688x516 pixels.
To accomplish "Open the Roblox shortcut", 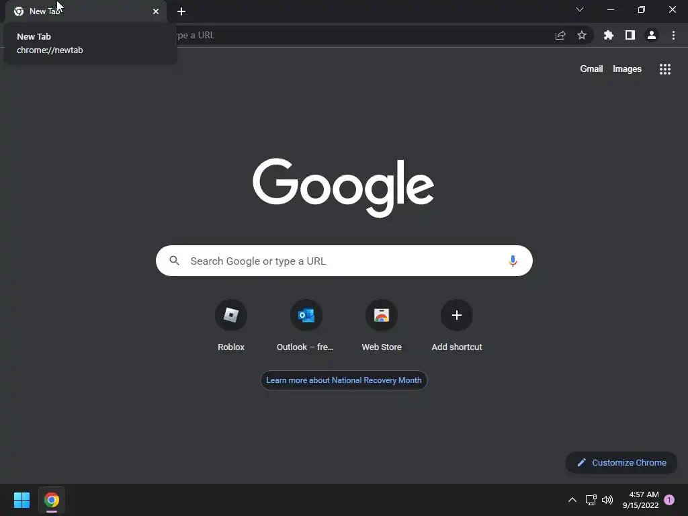I will [x=231, y=326].
